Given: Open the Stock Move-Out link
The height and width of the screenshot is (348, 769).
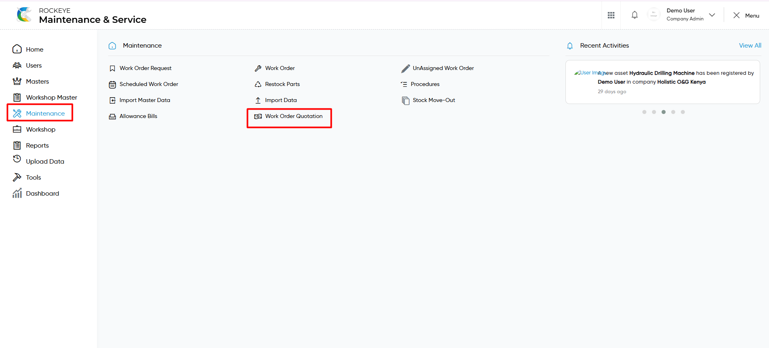Looking at the screenshot, I should pyautogui.click(x=434, y=100).
